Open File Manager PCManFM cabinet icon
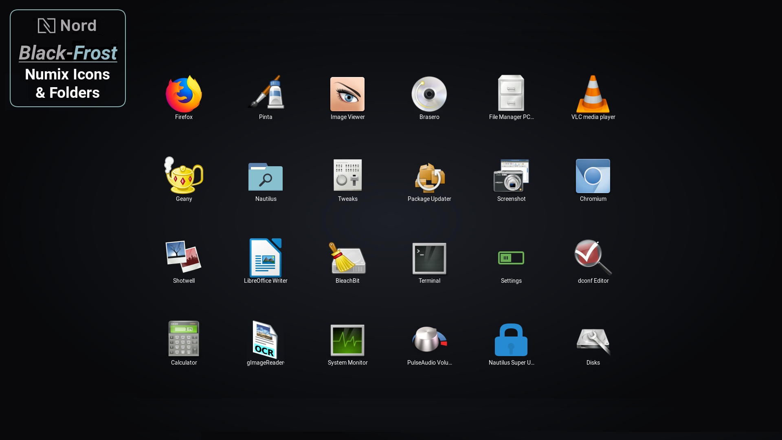Screen dimensions: 782x440 (511, 93)
